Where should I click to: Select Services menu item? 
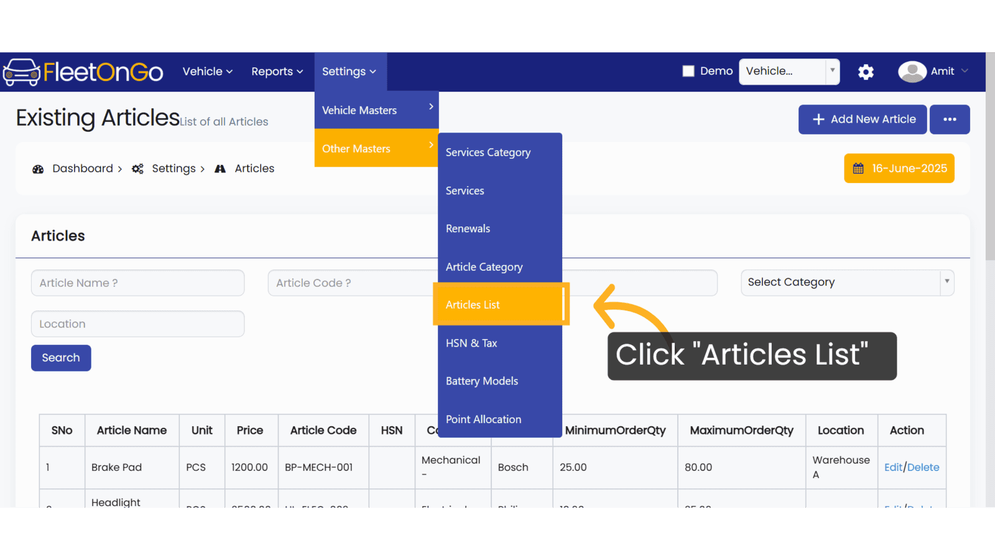500,190
